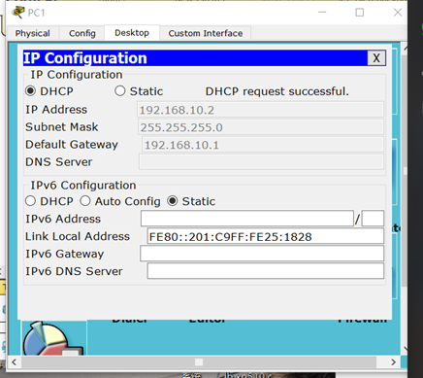
Task: Click the Link Local Address field
Action: (265, 236)
